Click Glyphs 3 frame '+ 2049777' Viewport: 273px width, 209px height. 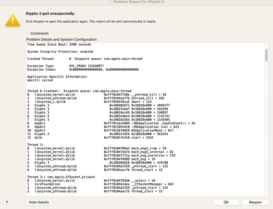coord(99,105)
